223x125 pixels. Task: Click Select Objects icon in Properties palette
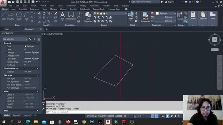click(x=34, y=39)
